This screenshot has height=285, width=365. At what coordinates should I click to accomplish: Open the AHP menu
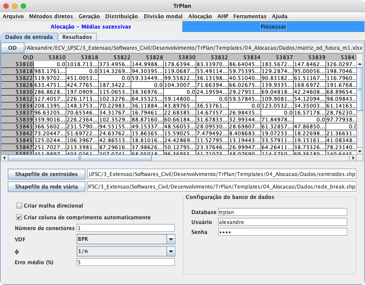[223, 16]
